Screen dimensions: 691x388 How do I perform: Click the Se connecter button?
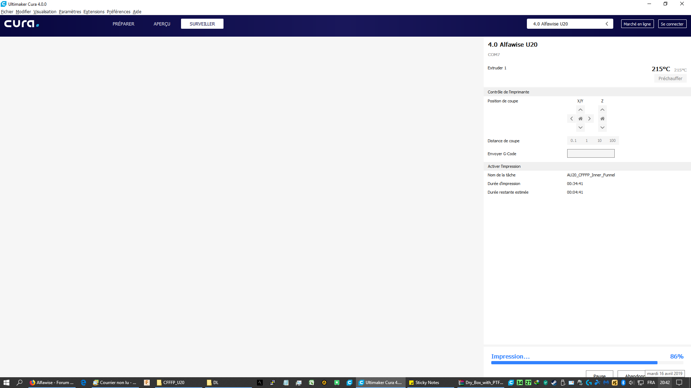point(672,24)
